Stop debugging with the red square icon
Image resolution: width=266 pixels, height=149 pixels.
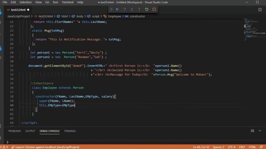154,9
